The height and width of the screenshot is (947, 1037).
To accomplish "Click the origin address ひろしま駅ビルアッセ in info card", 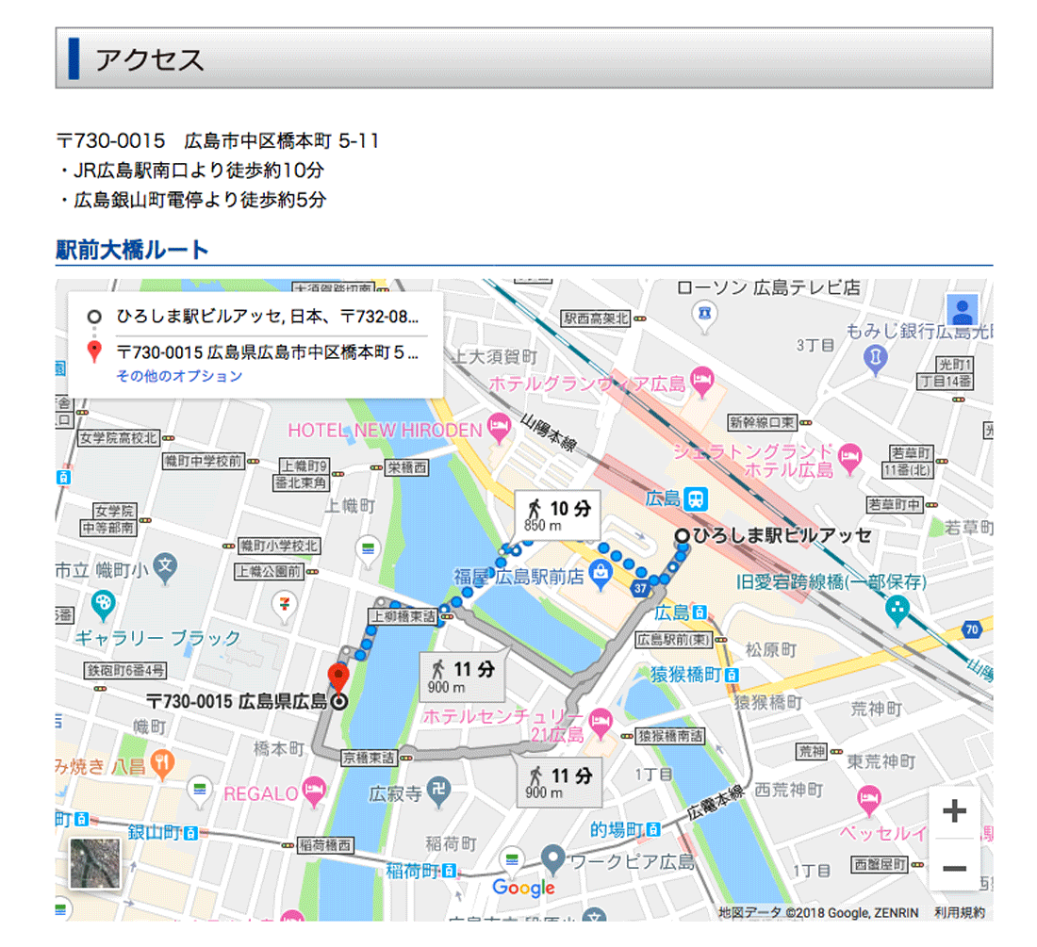I will (x=267, y=317).
